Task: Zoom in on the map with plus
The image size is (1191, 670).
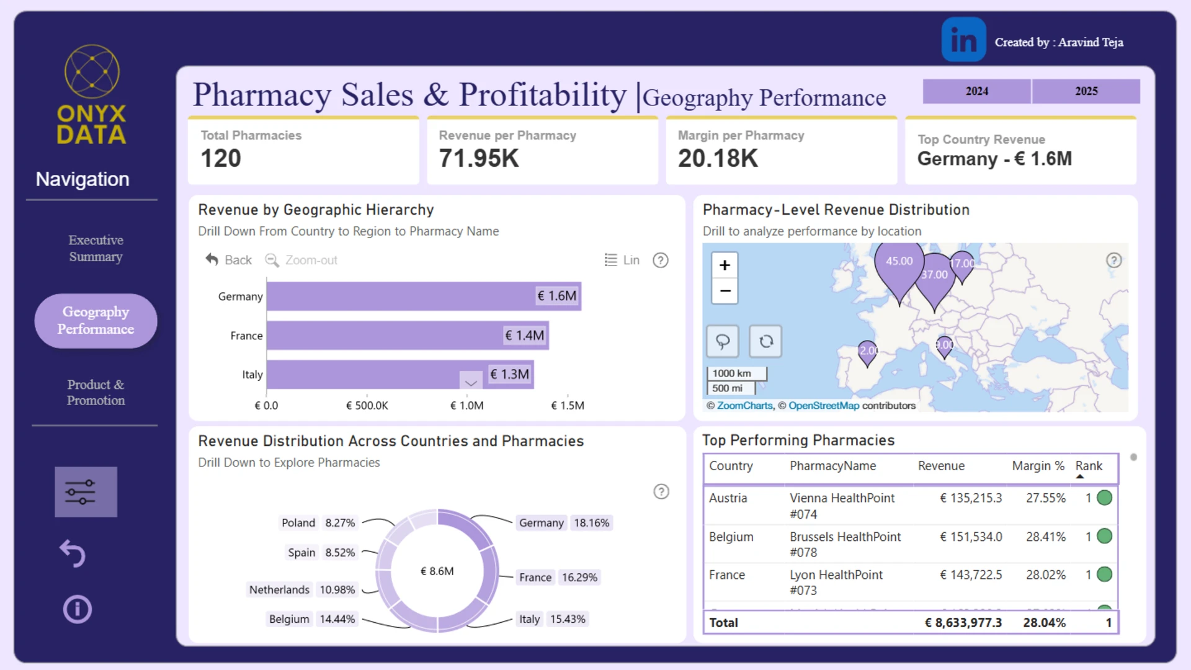Action: tap(725, 266)
